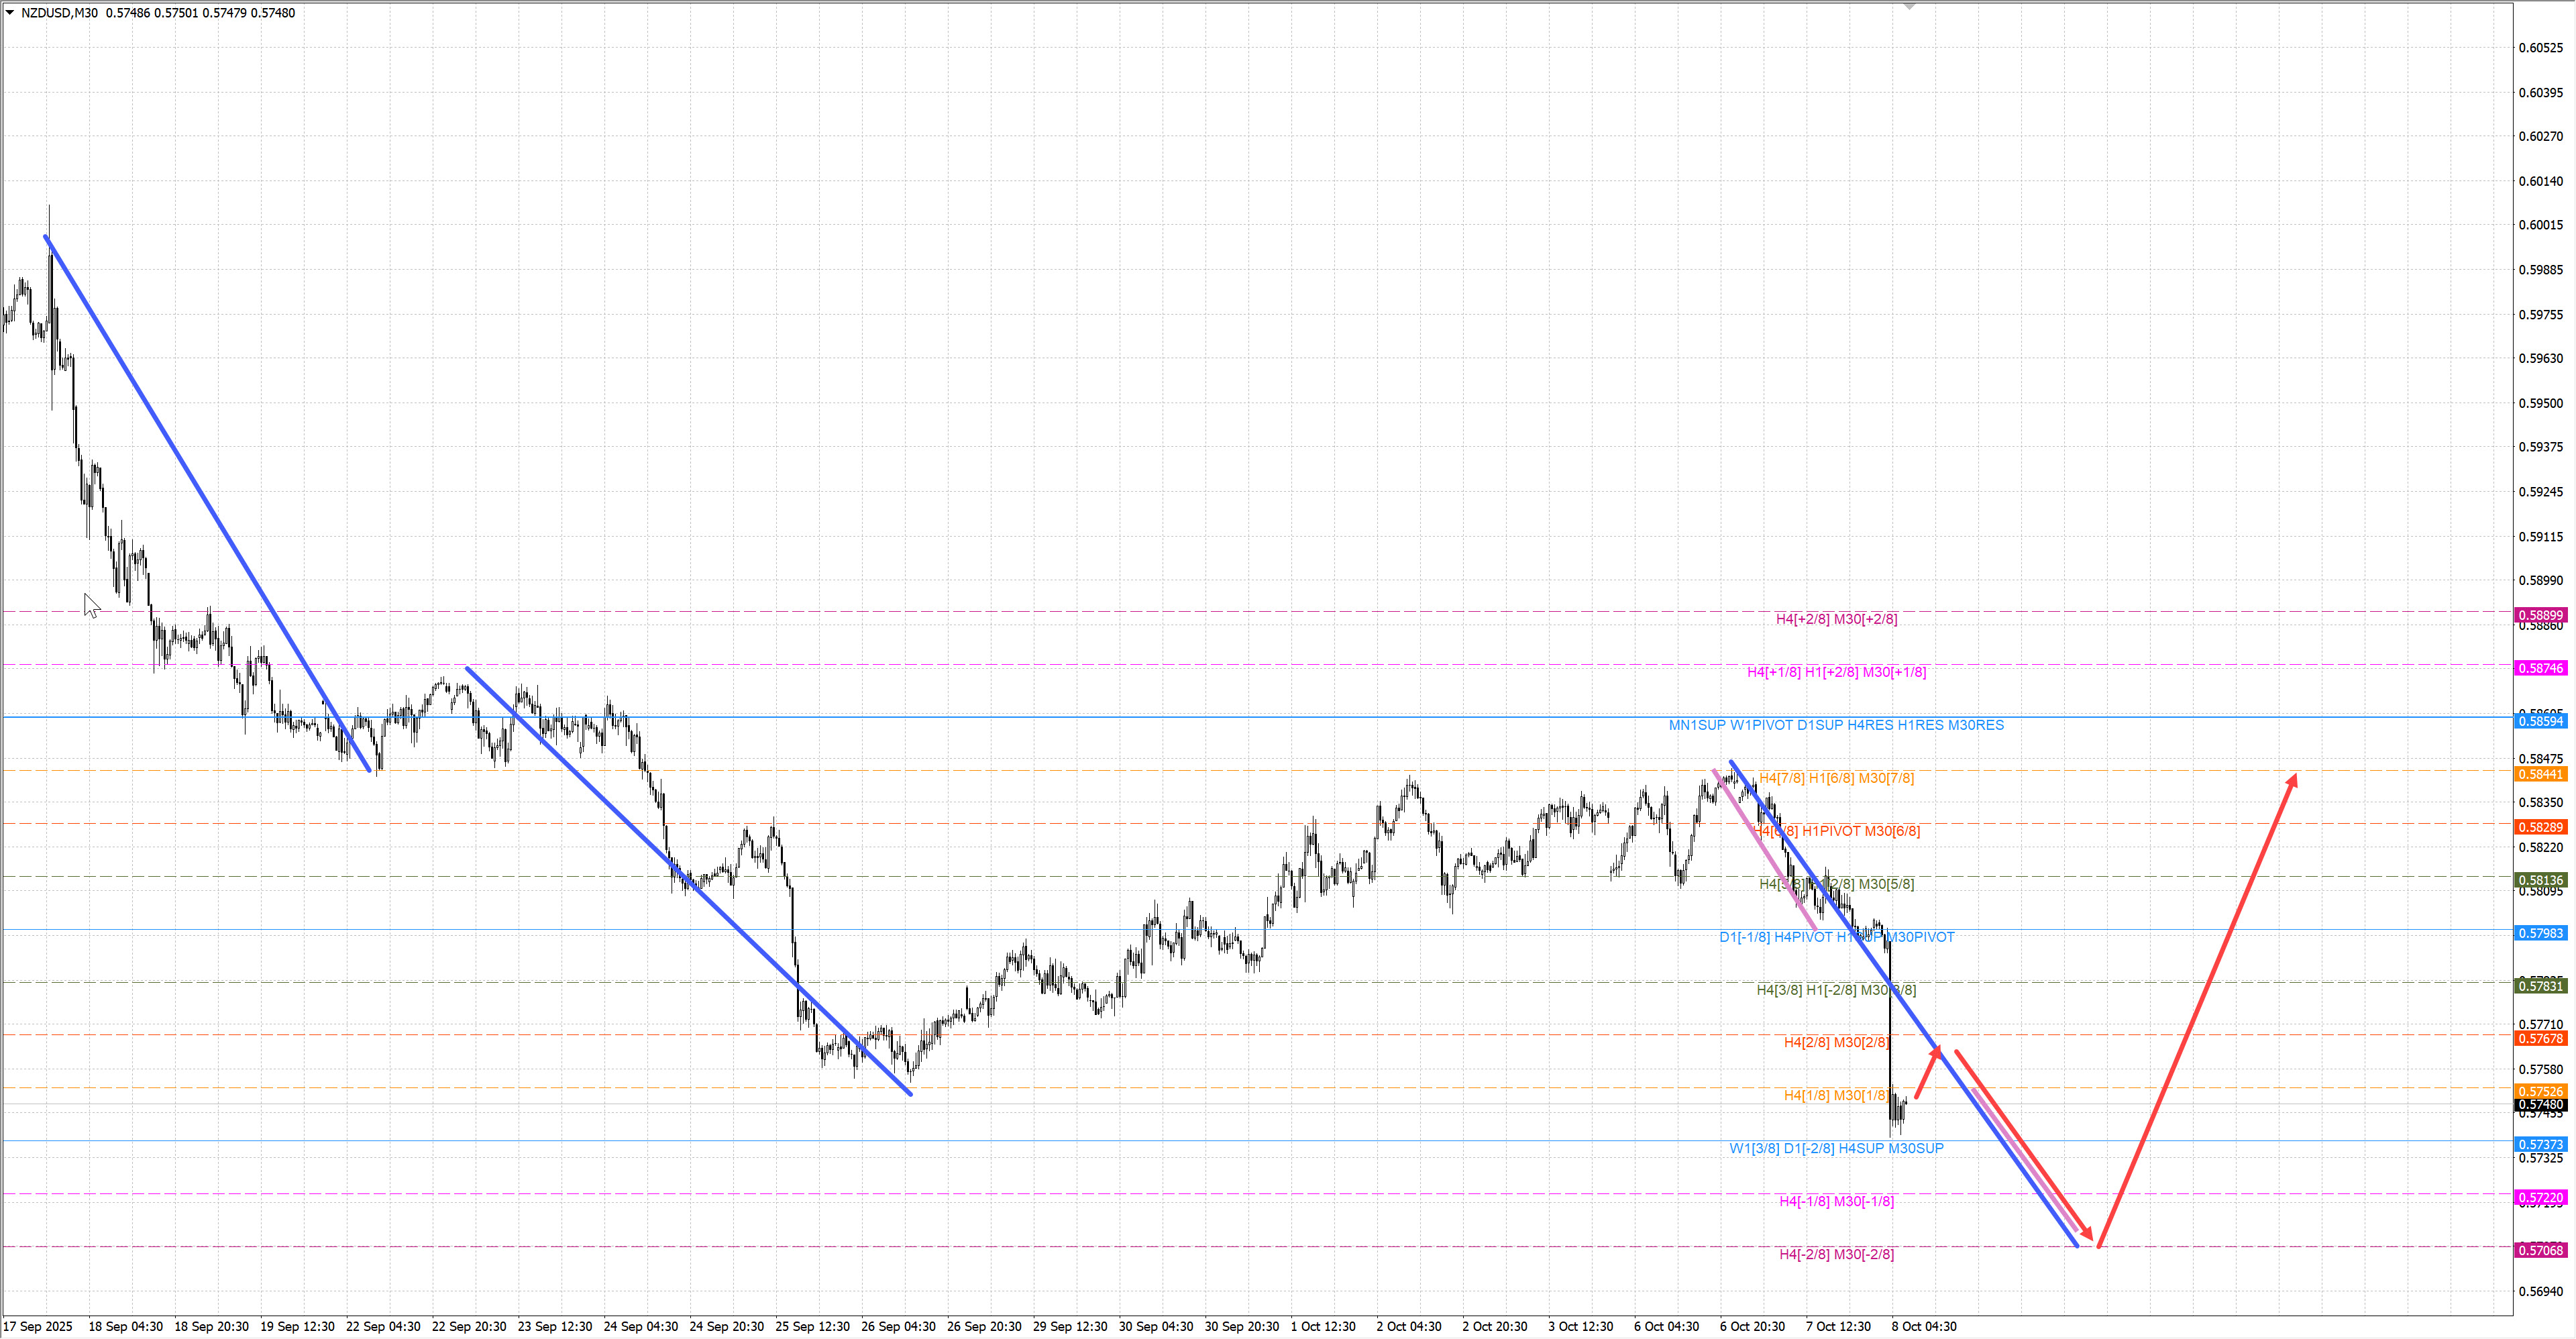Click the 8 Oct 04:30 time axis label
The image size is (2576, 1339).
click(1923, 1326)
